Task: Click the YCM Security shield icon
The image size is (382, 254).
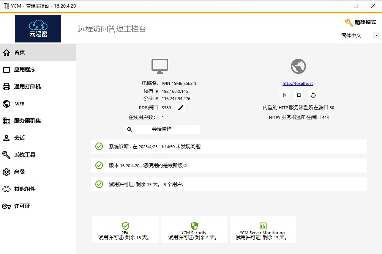Action: pos(194,226)
